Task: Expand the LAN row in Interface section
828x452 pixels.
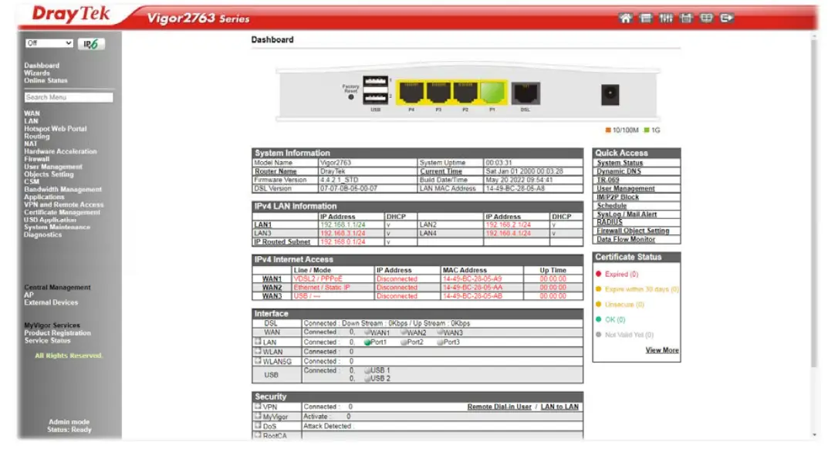Action: coord(256,341)
